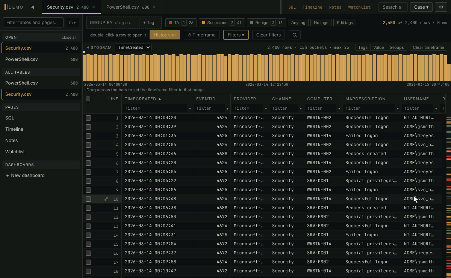The width and height of the screenshot is (451, 278).
Task: Open Channel column filter dropdown arrow
Action: [300, 108]
